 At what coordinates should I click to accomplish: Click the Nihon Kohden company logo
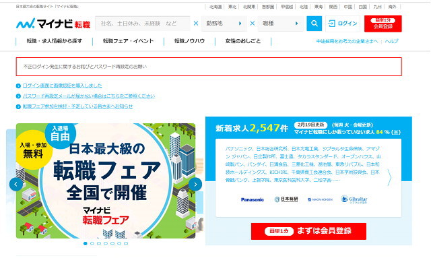pyautogui.click(x=321, y=199)
